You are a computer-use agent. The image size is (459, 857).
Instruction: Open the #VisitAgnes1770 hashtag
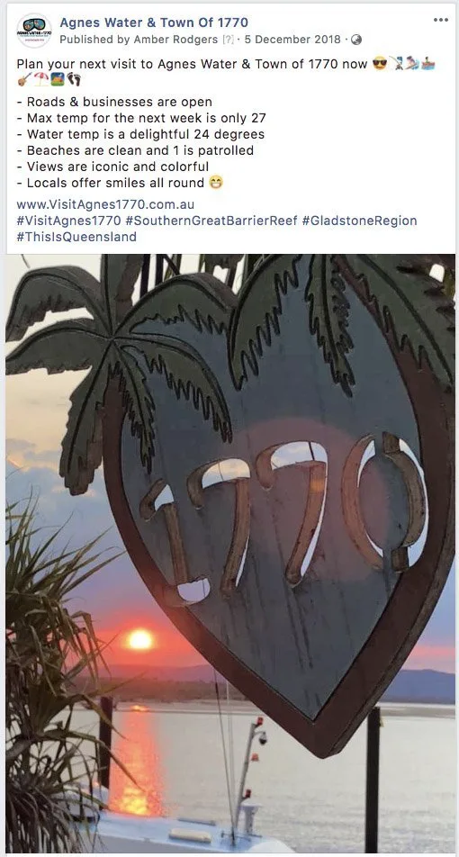coord(68,221)
